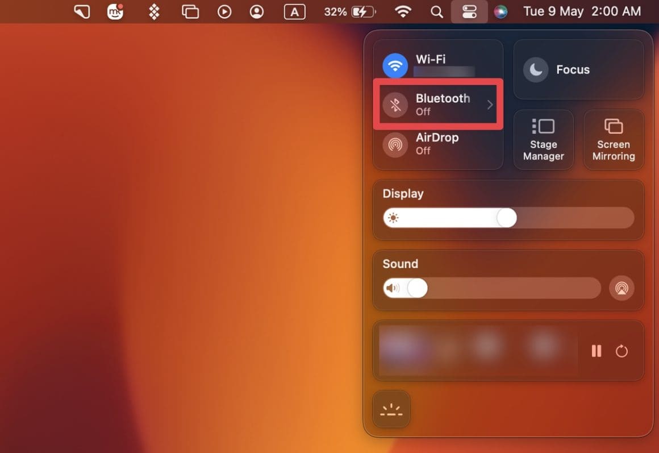659x453 pixels.
Task: Open the AirPlay audio output selector beside Sound
Action: tap(622, 288)
